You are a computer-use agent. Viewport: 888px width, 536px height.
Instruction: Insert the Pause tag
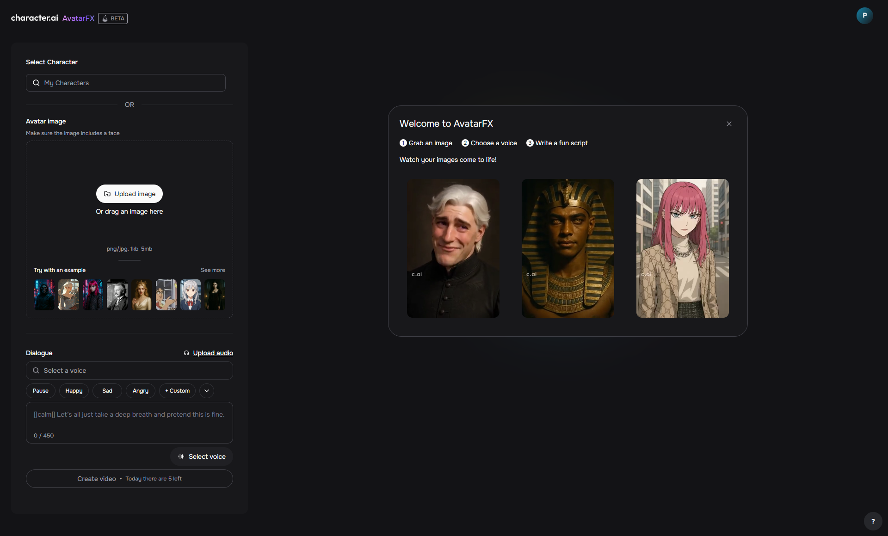[x=41, y=391]
